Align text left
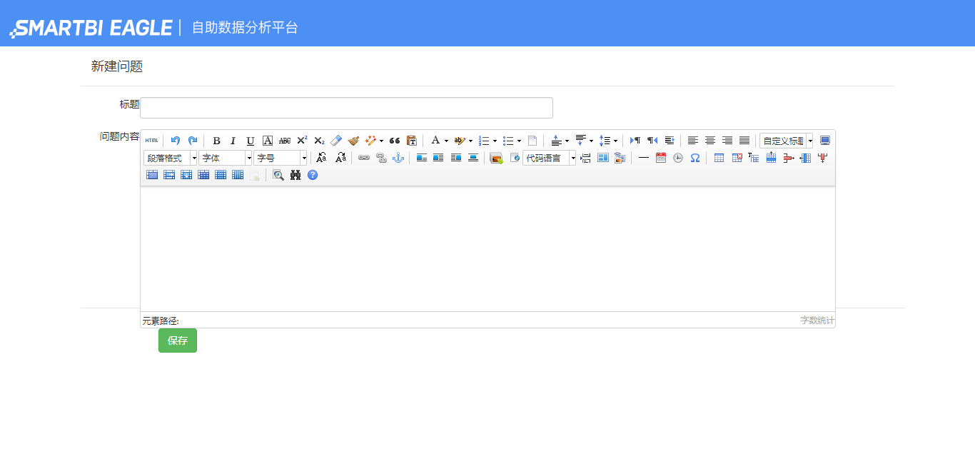 pyautogui.click(x=693, y=141)
